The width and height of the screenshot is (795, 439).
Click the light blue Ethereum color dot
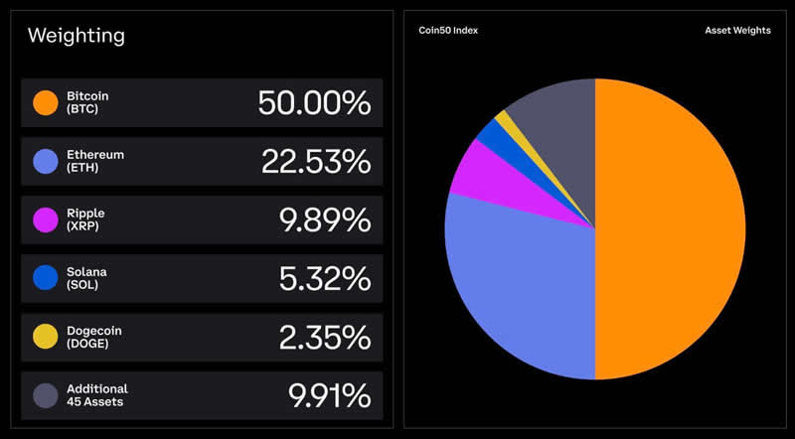pyautogui.click(x=45, y=161)
